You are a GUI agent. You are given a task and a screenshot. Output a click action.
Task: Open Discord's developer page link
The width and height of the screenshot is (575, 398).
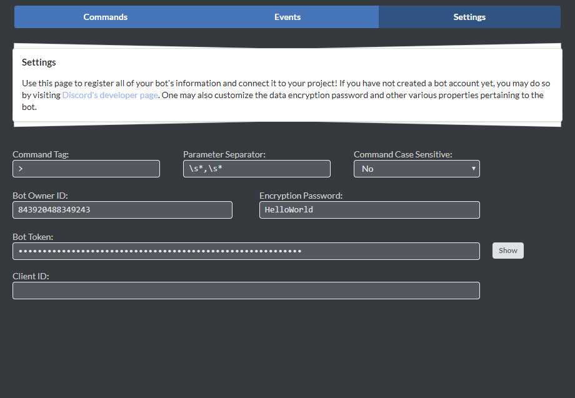(110, 96)
